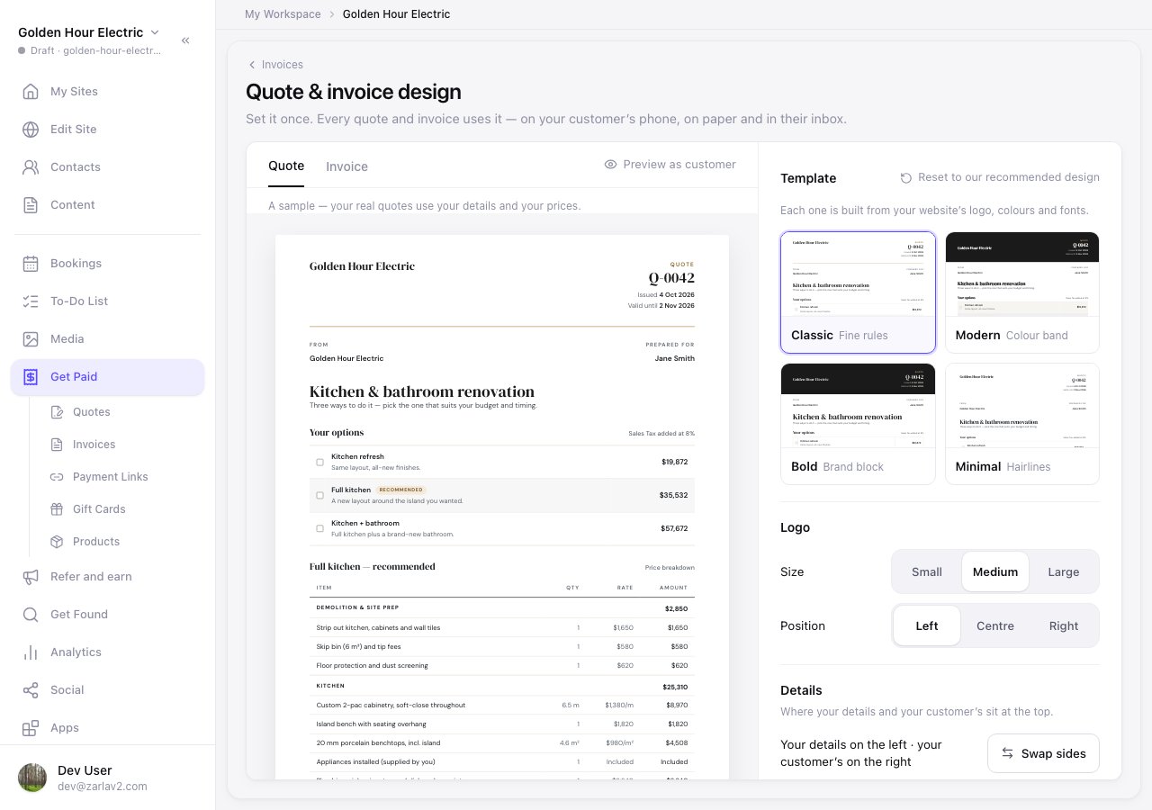Open the Dev User account profile

pyautogui.click(x=107, y=778)
